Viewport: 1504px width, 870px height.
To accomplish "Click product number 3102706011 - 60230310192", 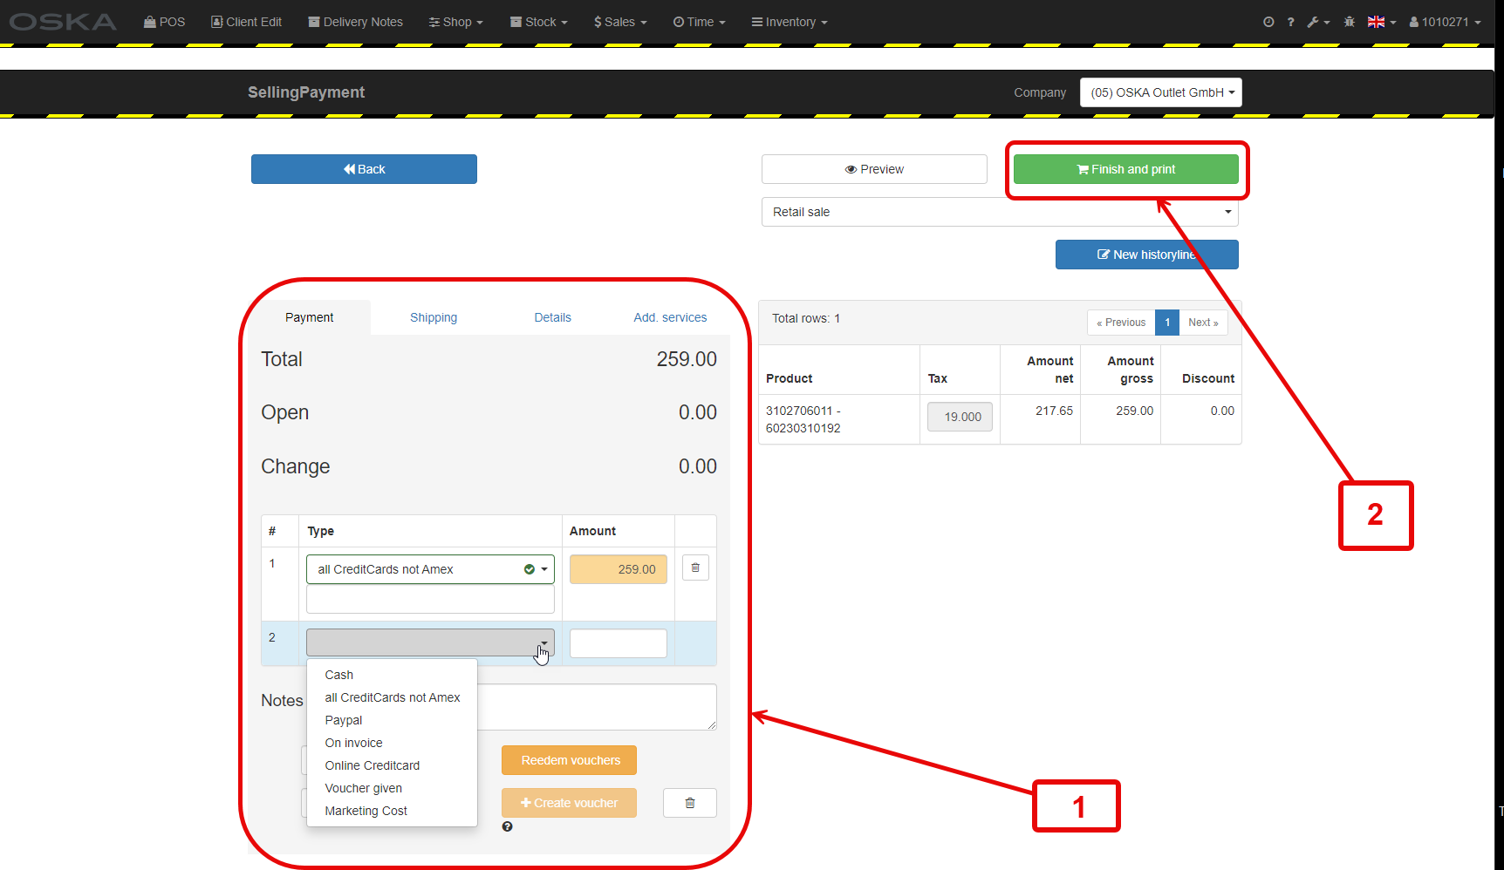I will coord(803,419).
